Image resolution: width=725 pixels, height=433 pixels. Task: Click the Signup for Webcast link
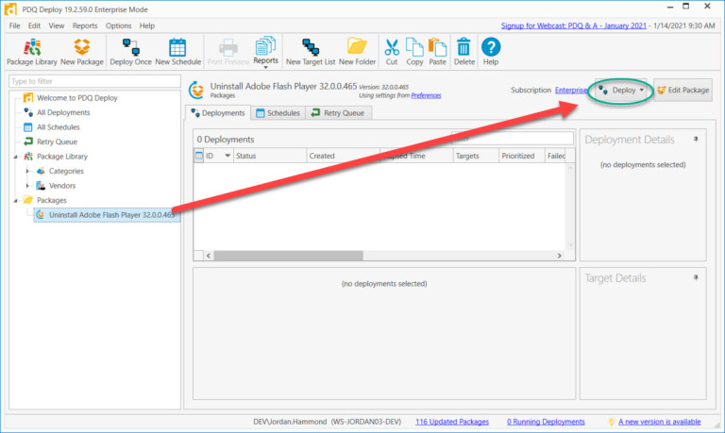coord(573,25)
